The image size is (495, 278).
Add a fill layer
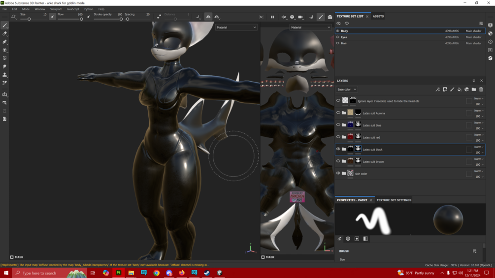point(460,90)
